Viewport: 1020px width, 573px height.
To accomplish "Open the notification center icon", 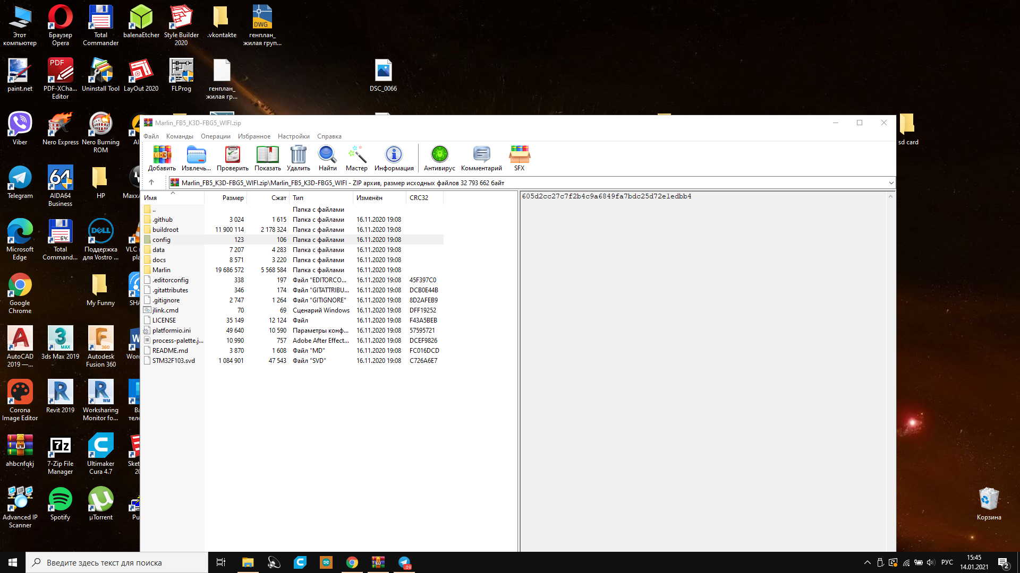I will (1004, 562).
